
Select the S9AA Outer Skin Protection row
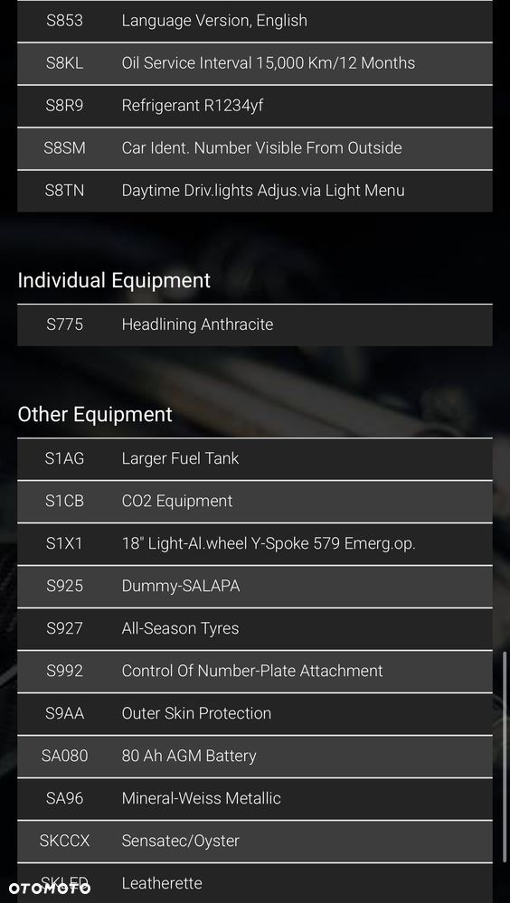point(255,714)
